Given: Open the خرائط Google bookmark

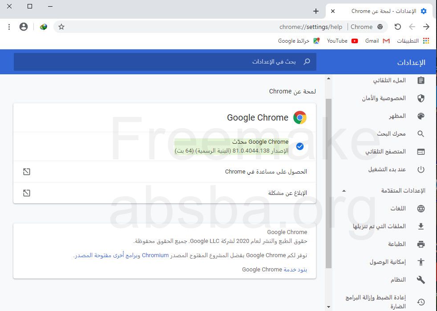Looking at the screenshot, I should pos(299,41).
